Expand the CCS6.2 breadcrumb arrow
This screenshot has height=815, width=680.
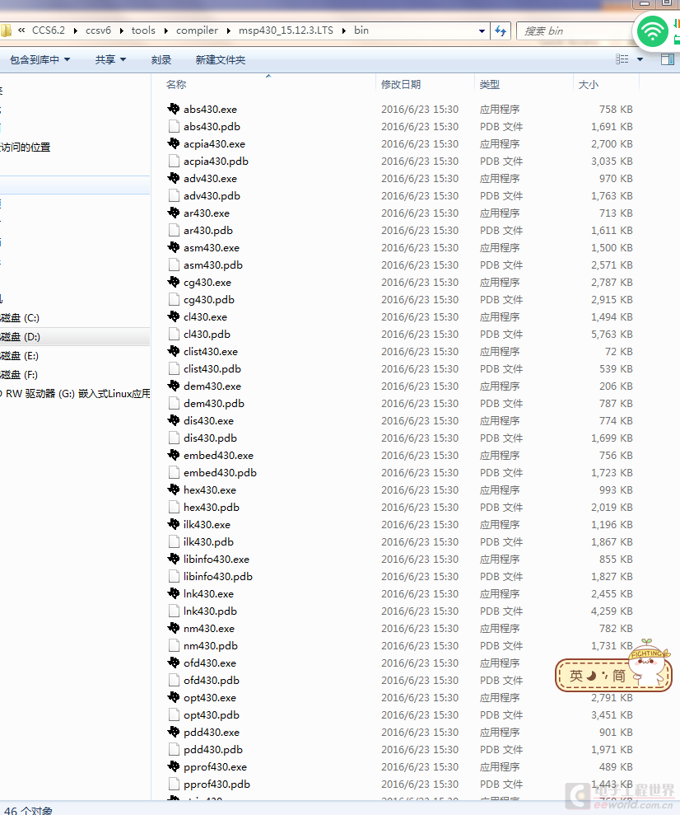(75, 30)
